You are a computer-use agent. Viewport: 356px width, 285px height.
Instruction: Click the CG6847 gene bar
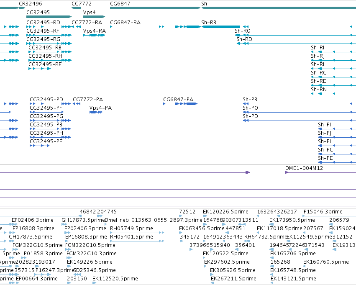pyautogui.click(x=155, y=8)
